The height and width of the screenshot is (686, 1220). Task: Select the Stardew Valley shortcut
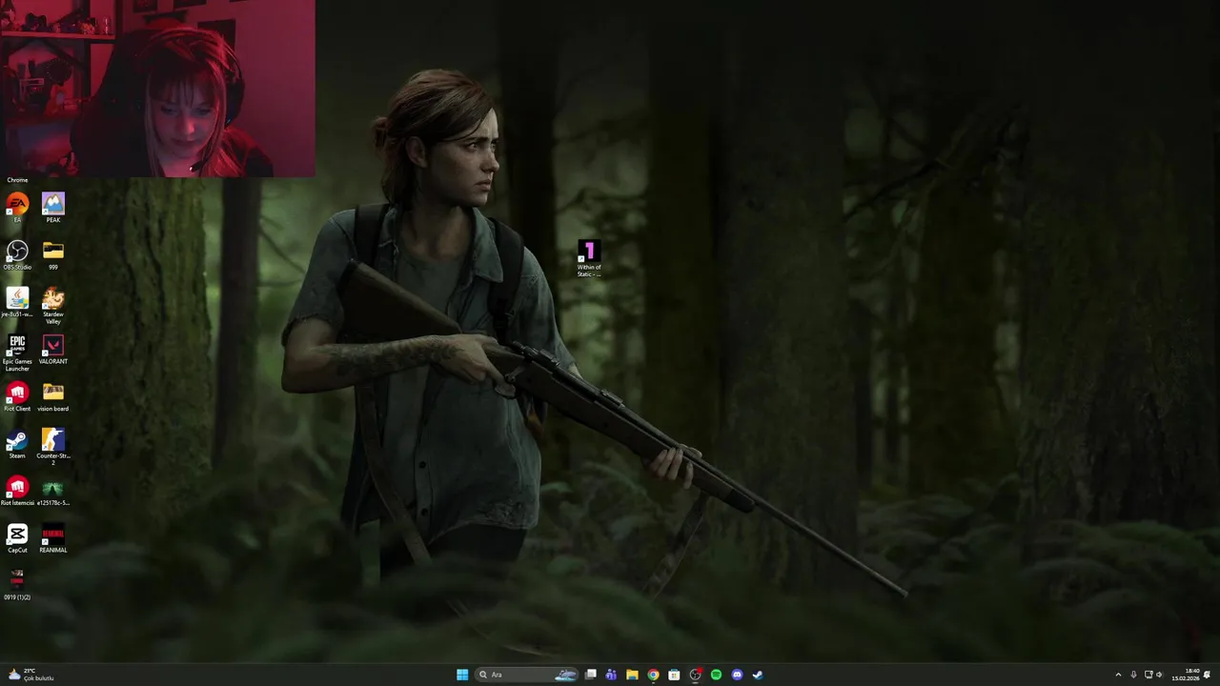coord(53,305)
